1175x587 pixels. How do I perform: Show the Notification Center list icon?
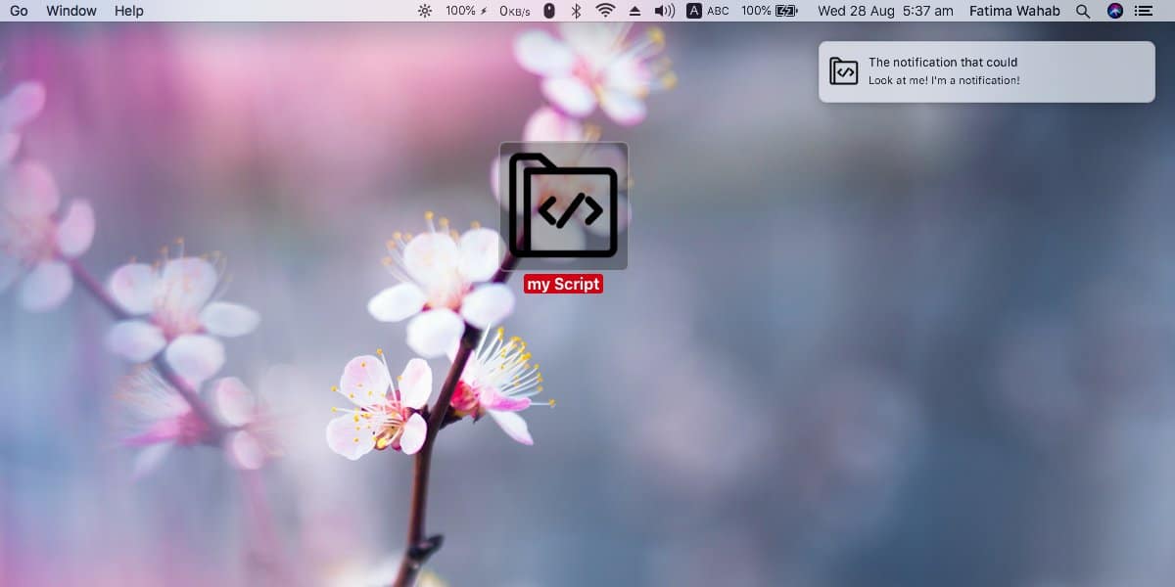tap(1144, 11)
